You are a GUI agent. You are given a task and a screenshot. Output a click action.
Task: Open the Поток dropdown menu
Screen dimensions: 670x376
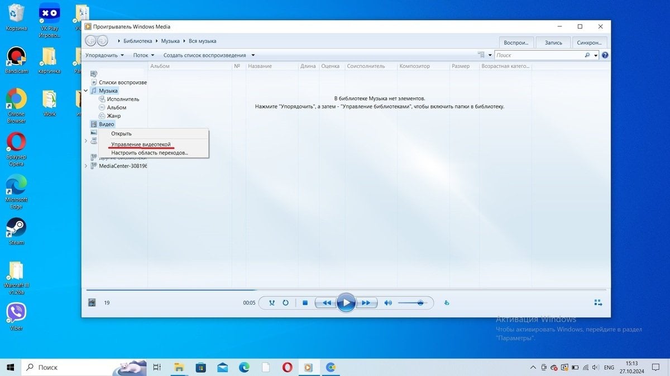(x=144, y=55)
